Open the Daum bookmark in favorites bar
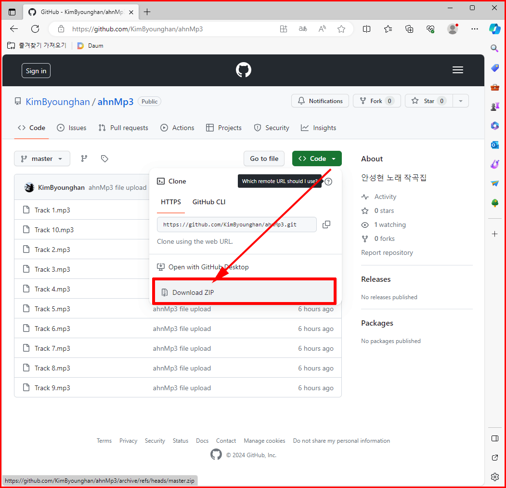Viewport: 506px width, 488px height. pos(91,46)
